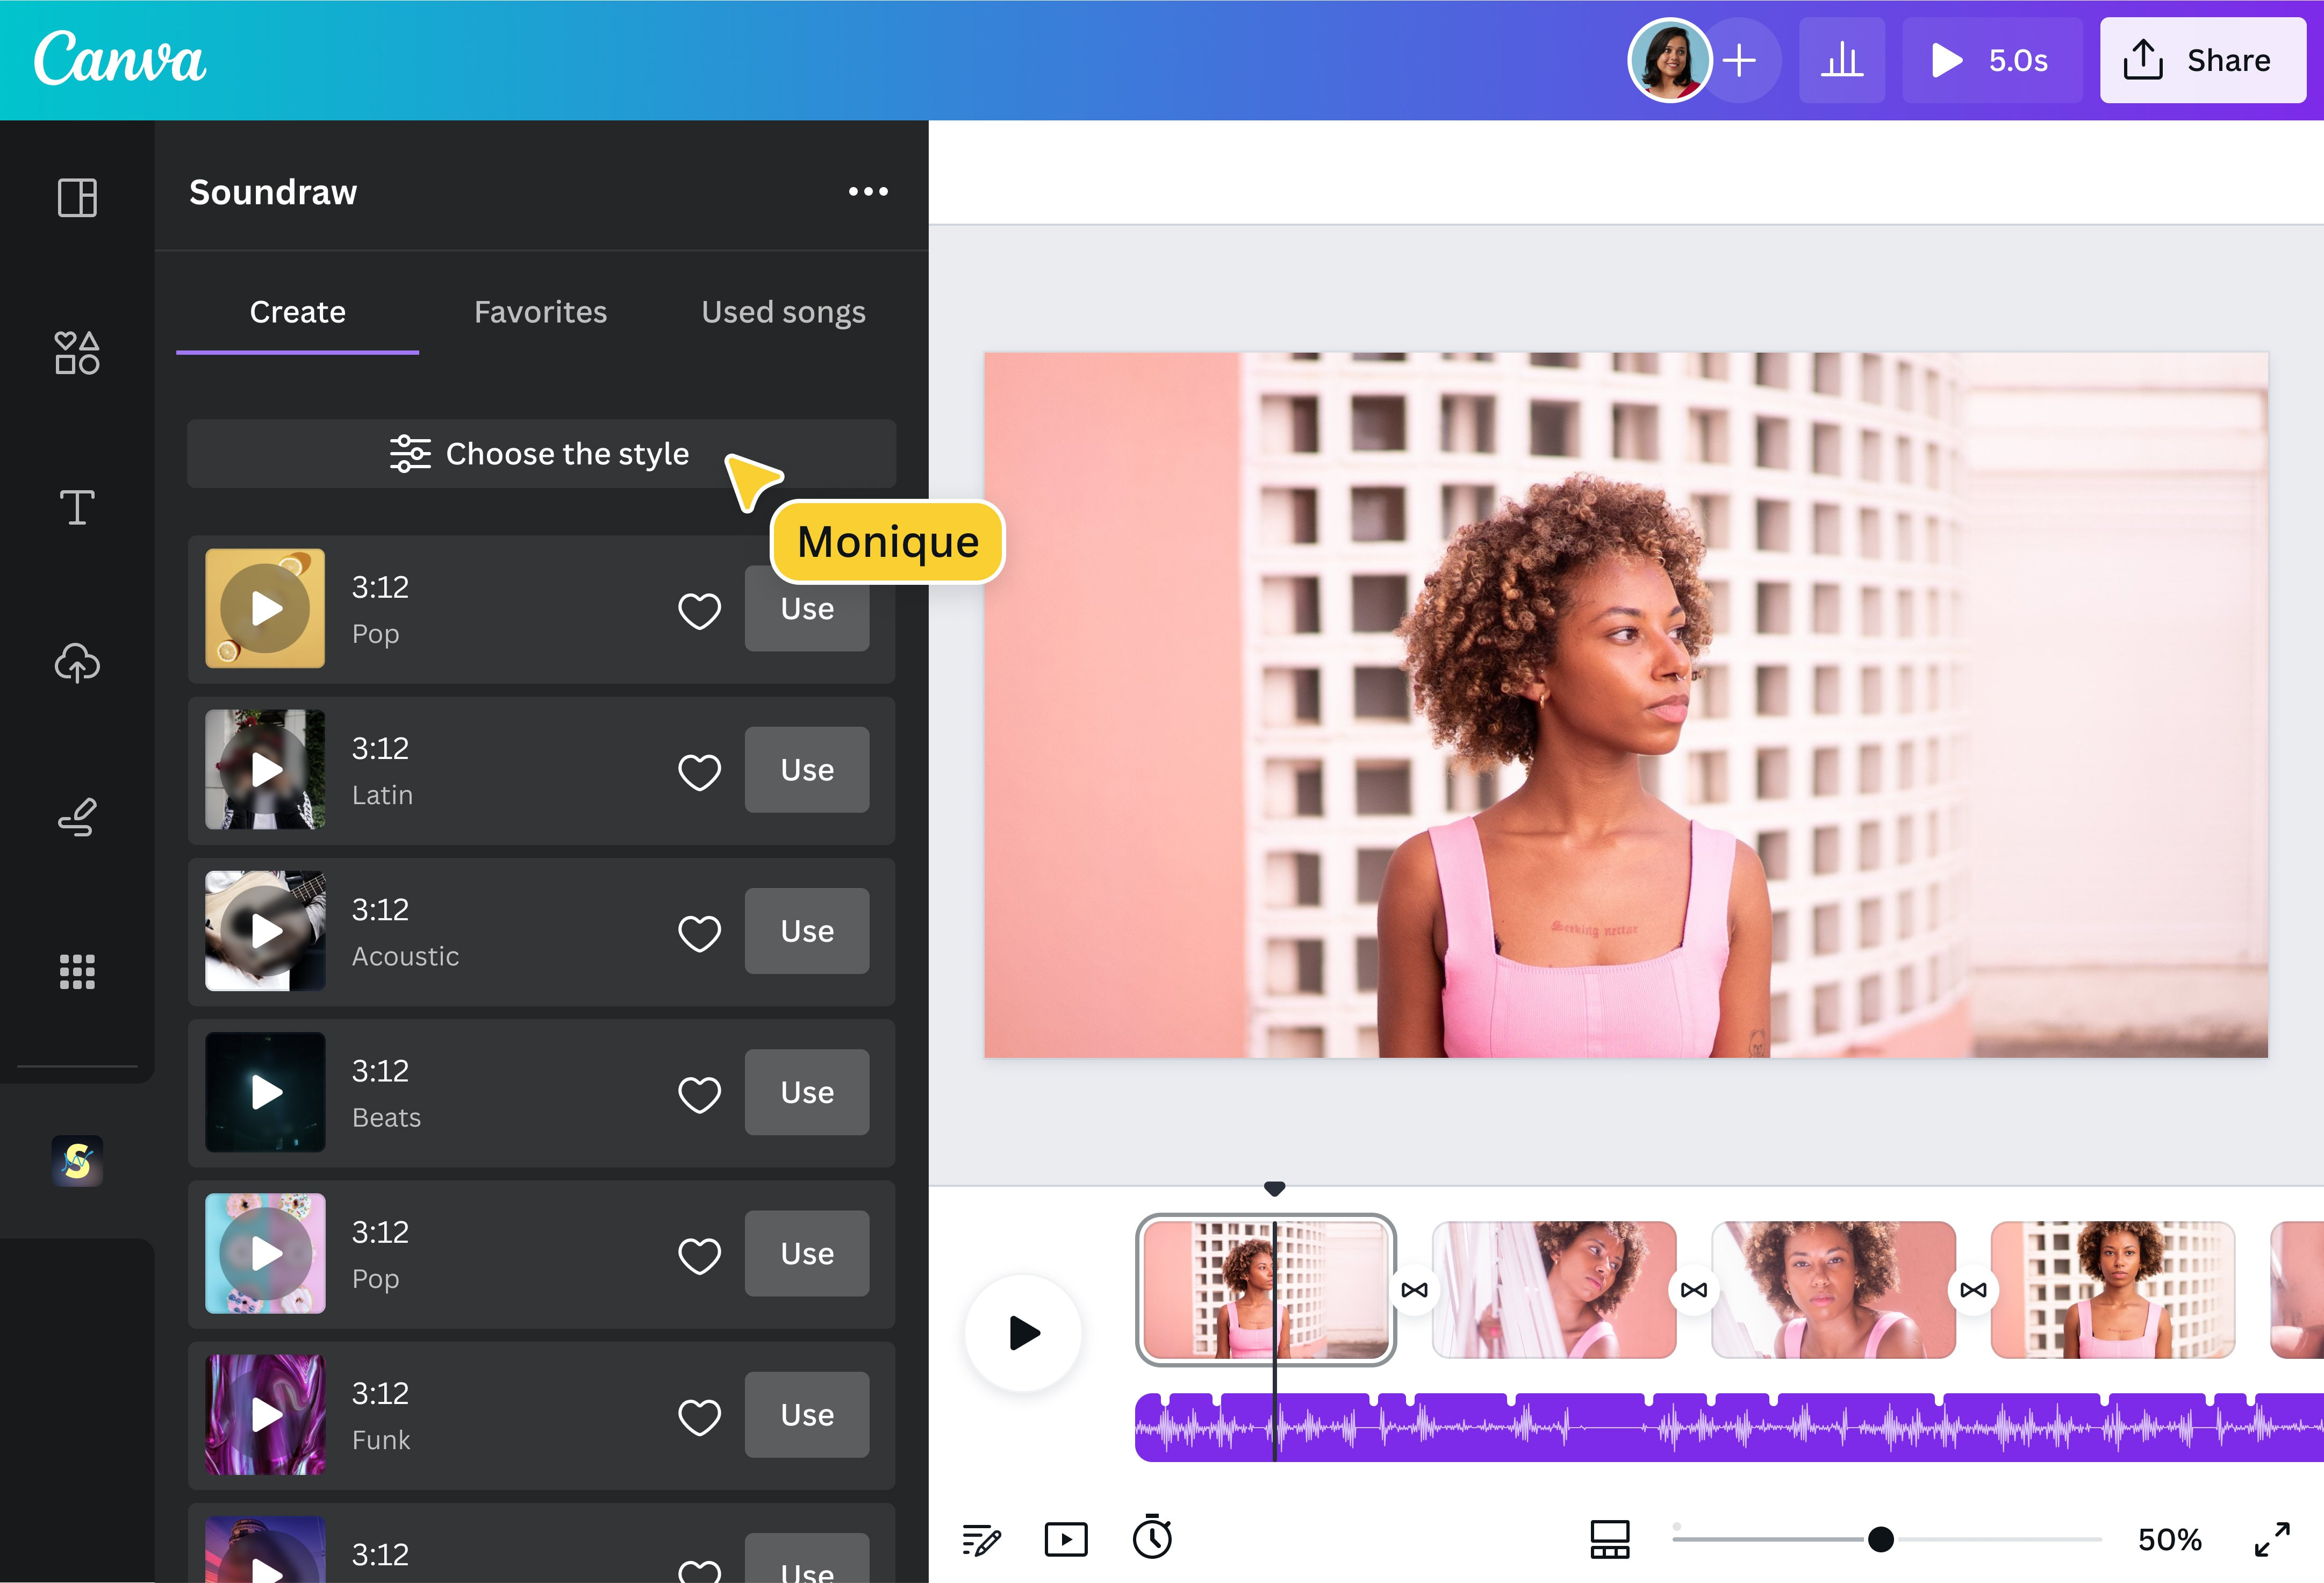Open the Used songs tab
Screen dimensions: 2324x1583
pos(783,312)
